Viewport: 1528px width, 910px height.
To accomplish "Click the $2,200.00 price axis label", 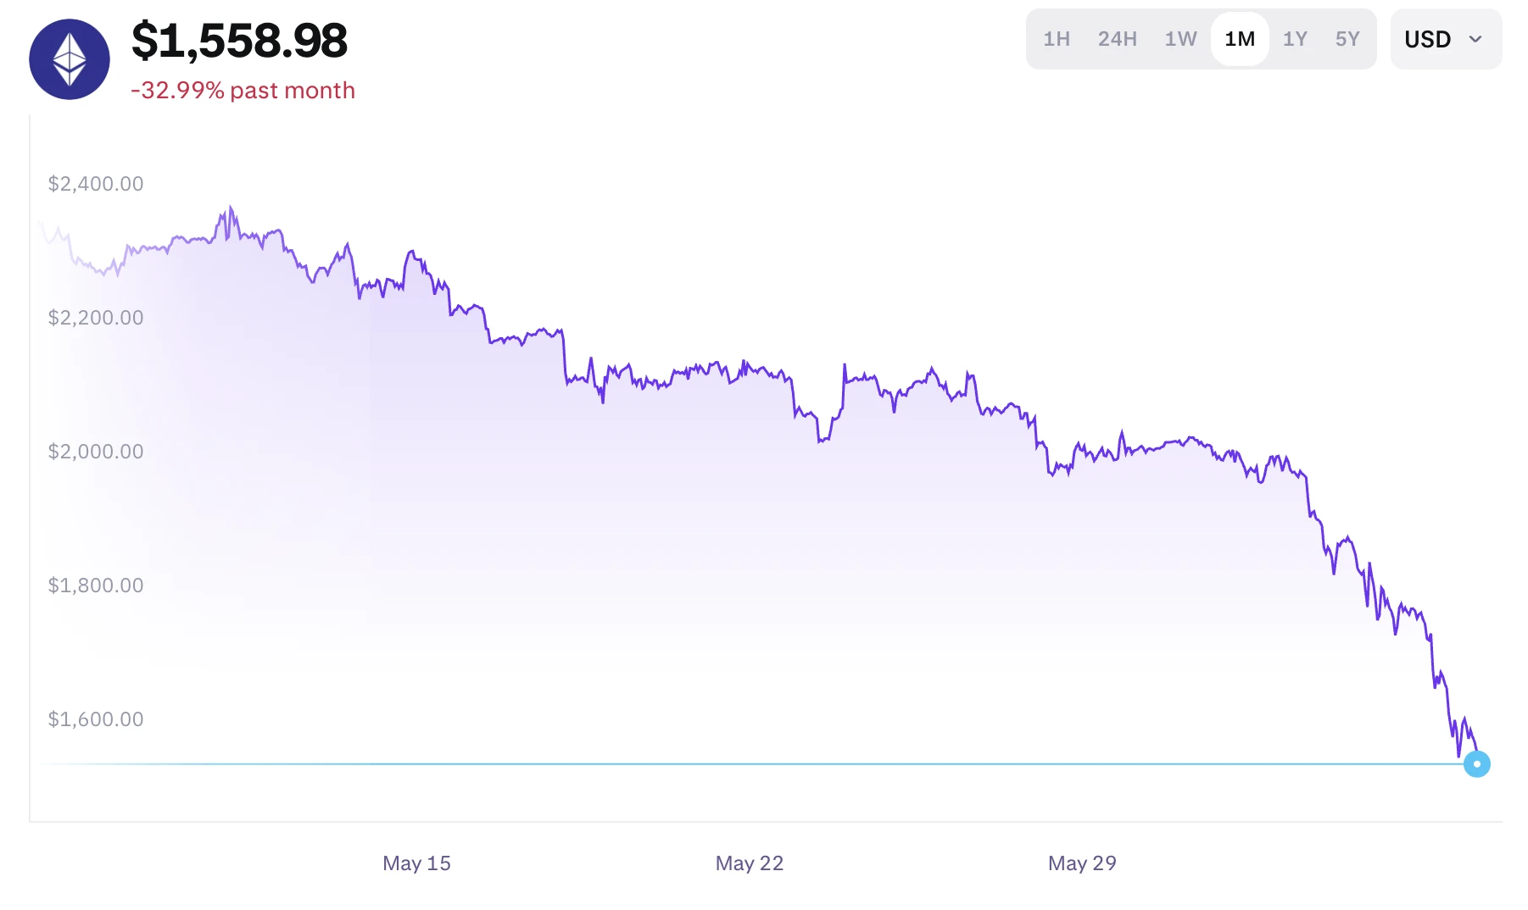I will [x=96, y=317].
